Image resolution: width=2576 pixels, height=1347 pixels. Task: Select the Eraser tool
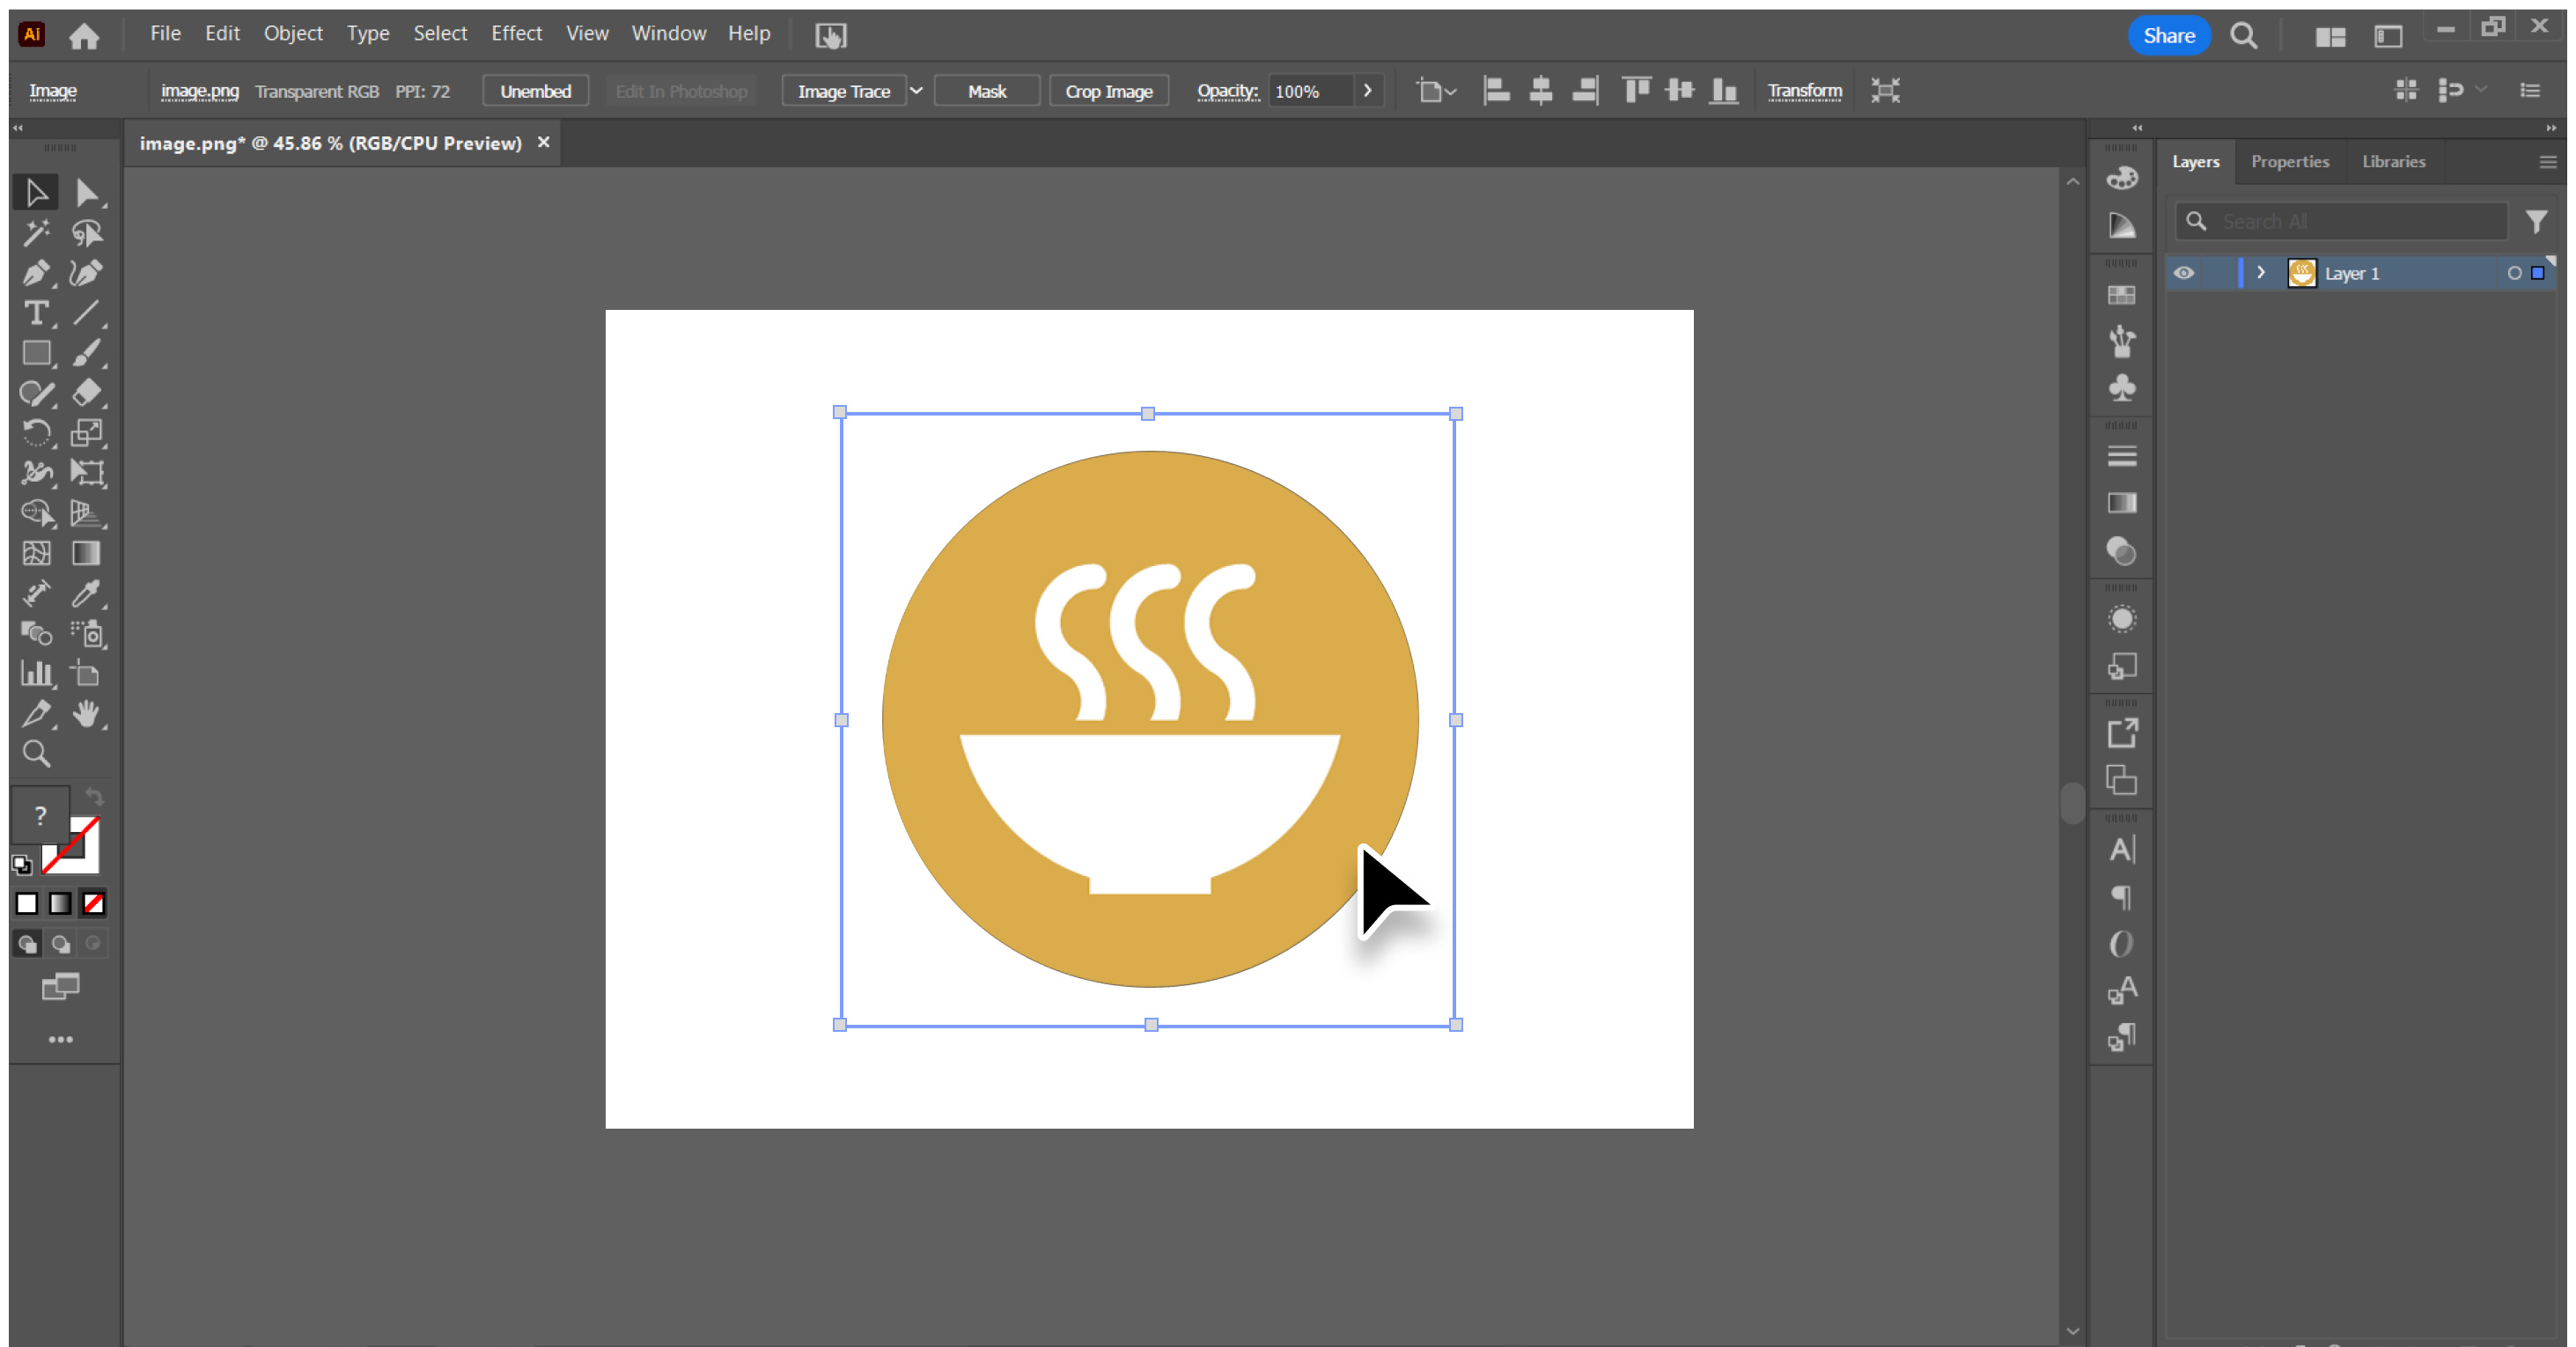(x=88, y=393)
